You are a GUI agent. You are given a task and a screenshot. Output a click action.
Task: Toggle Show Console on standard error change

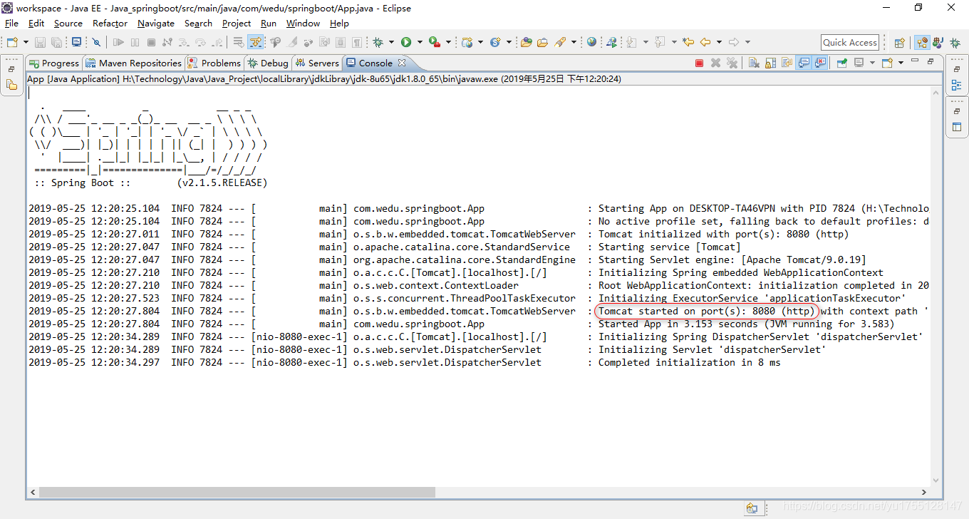click(x=820, y=63)
